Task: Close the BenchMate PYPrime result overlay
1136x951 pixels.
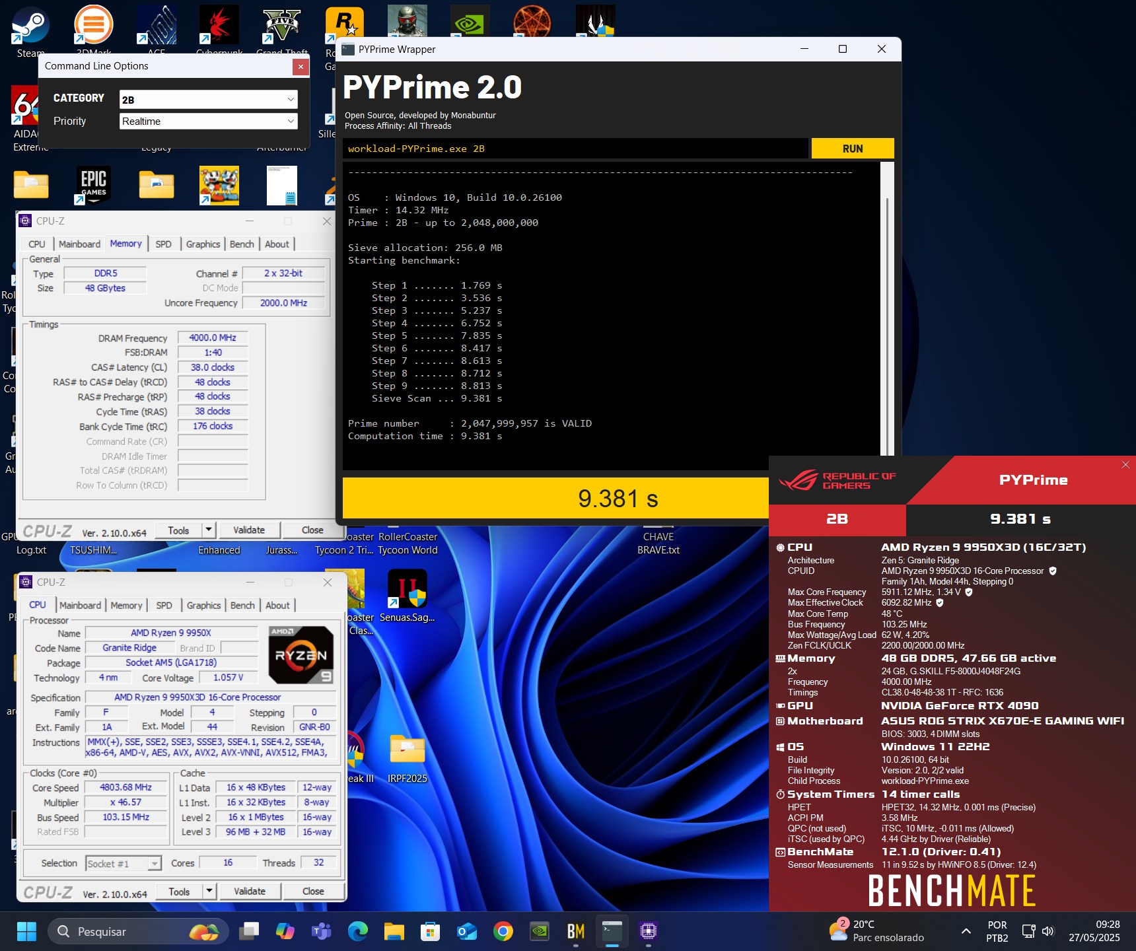Action: (x=1125, y=465)
